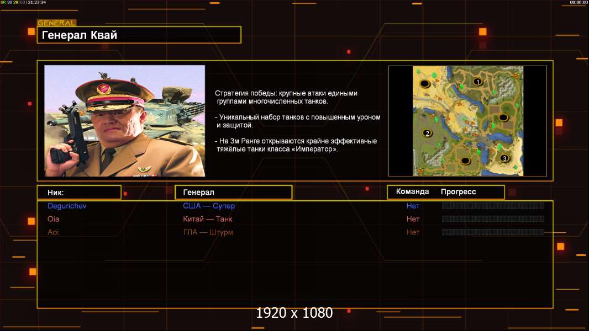Click 'Китай — Танк' general entry

(x=207, y=219)
